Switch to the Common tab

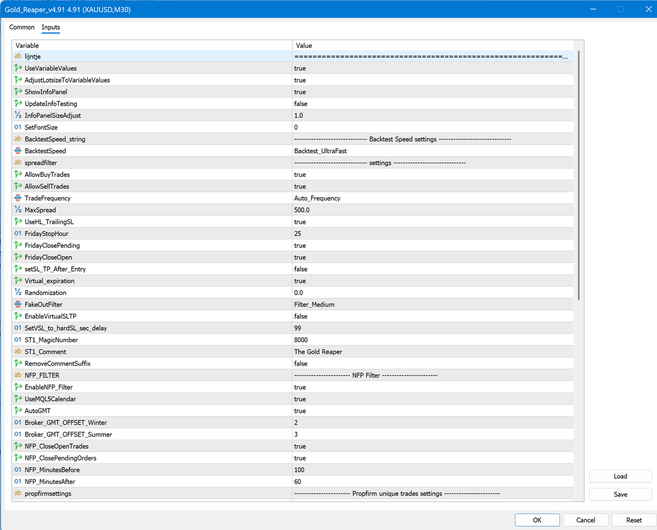coord(22,27)
